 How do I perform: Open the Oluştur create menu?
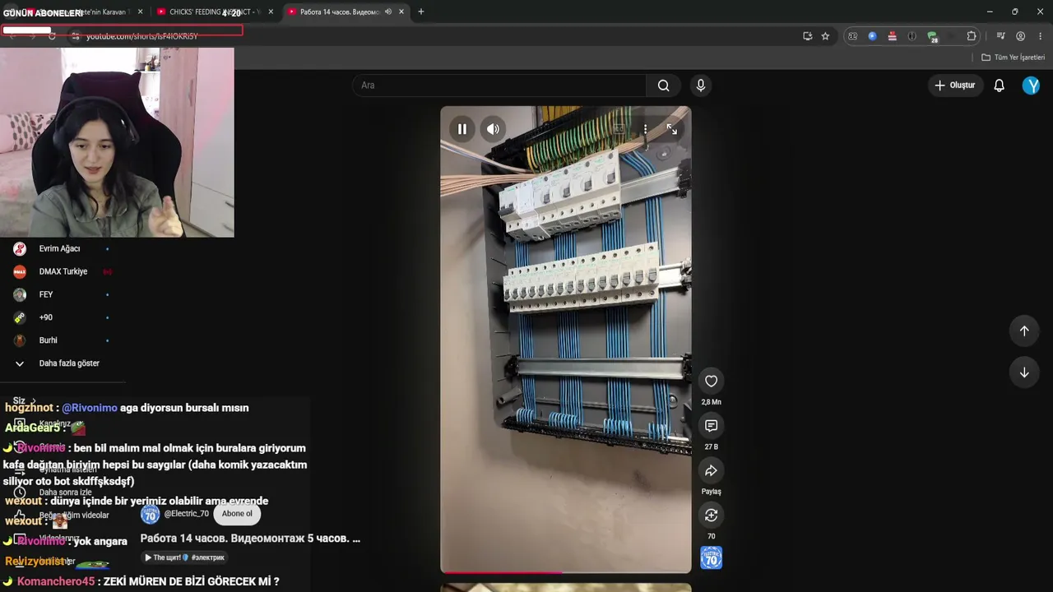click(954, 86)
